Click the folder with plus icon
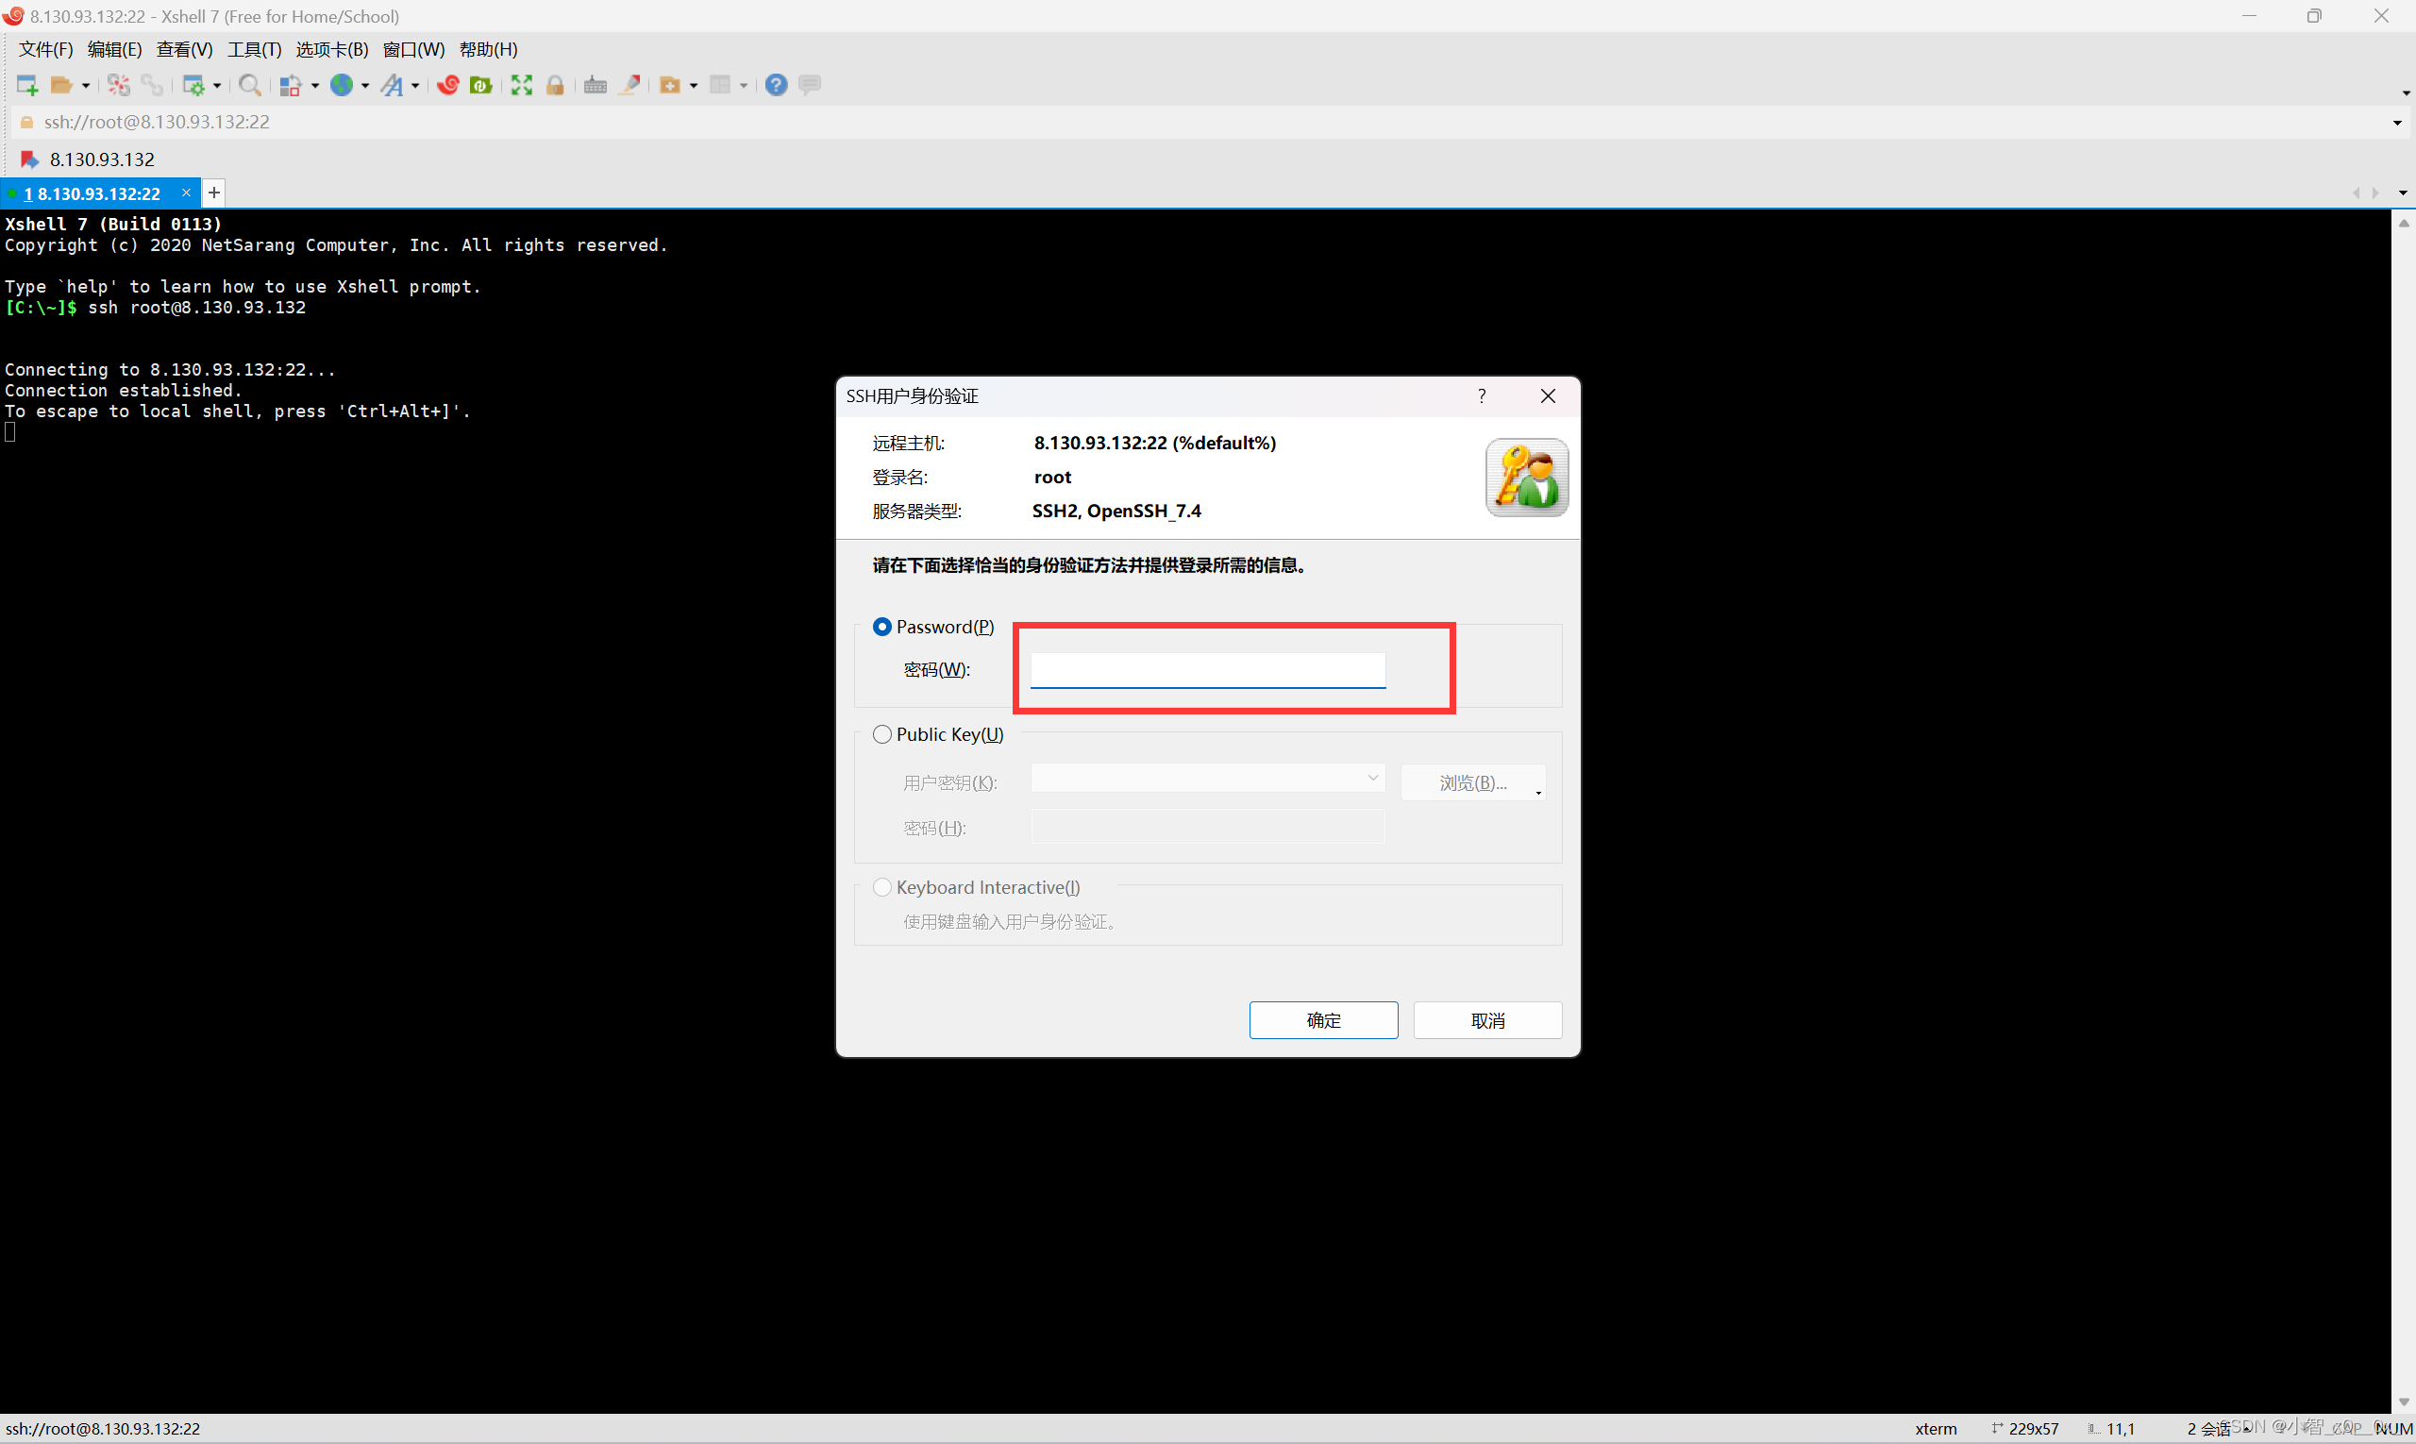 [x=669, y=85]
